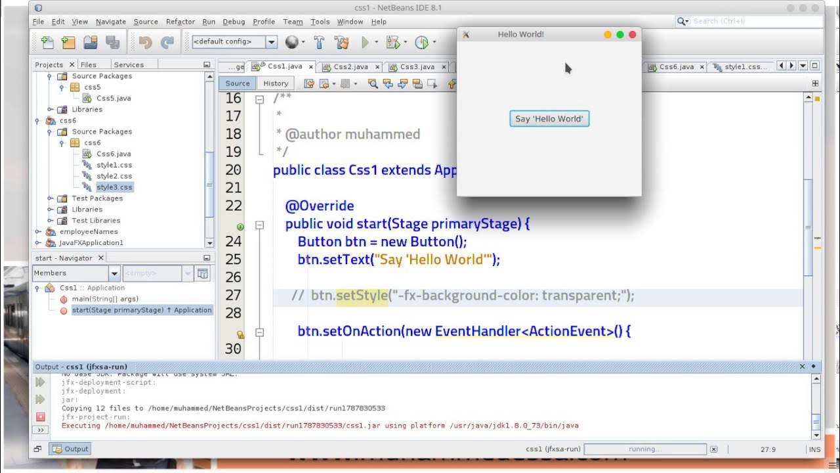This screenshot has height=473, width=840.
Task: Select style3.css in Projects tree
Action: pyautogui.click(x=114, y=187)
